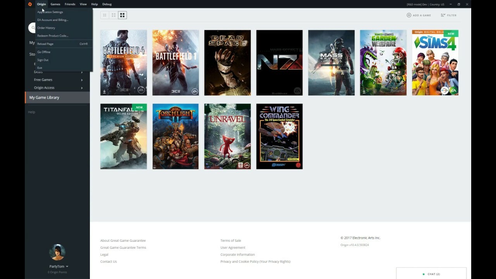Open the Corporate Information link
Image resolution: width=496 pixels, height=279 pixels.
coord(238,255)
